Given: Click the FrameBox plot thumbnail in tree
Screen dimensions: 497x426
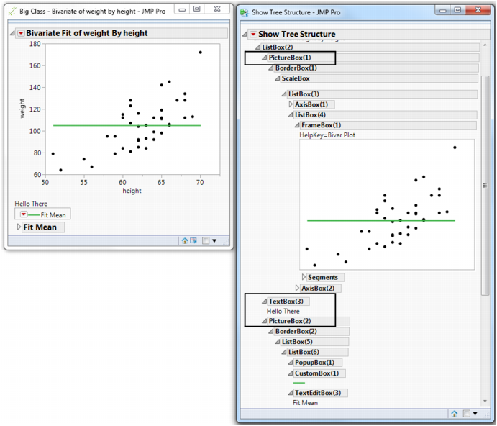Looking at the screenshot, I should coord(386,204).
